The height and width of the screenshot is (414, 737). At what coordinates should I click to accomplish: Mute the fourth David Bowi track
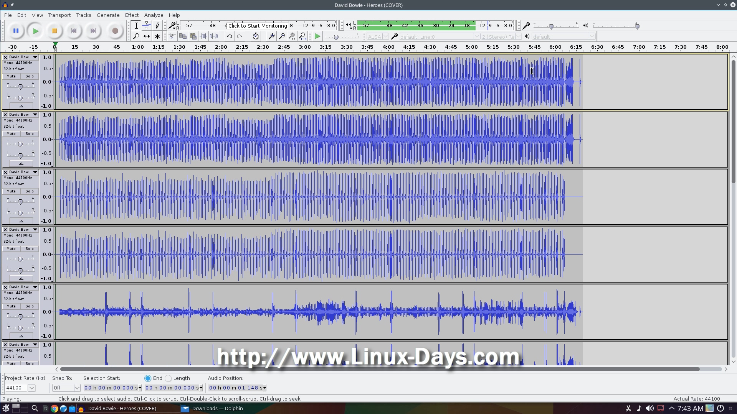click(11, 249)
